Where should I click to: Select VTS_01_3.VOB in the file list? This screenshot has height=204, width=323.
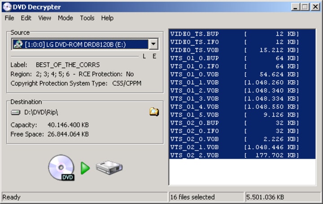click(x=242, y=99)
